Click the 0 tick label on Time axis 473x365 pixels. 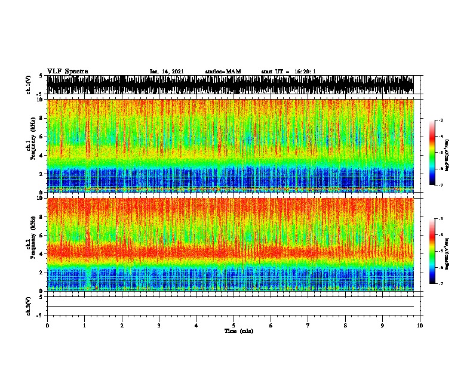(x=47, y=326)
